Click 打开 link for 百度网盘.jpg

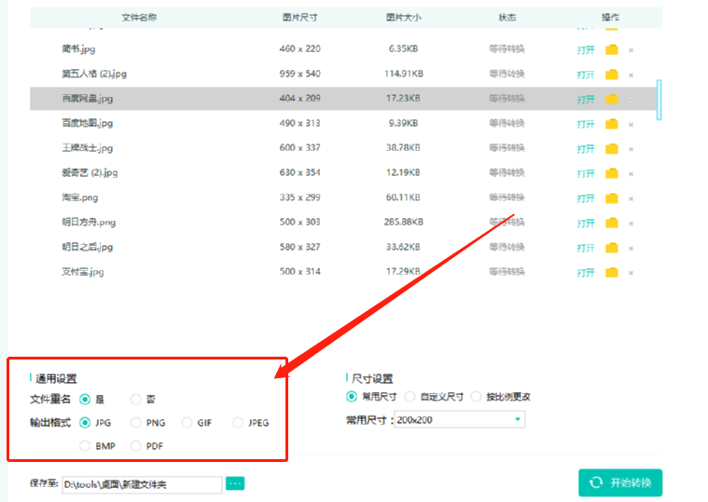586,100
